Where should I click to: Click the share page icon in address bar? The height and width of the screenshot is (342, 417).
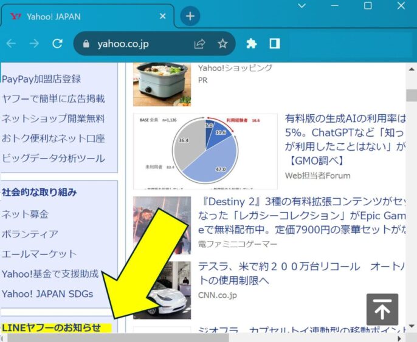[x=200, y=44]
